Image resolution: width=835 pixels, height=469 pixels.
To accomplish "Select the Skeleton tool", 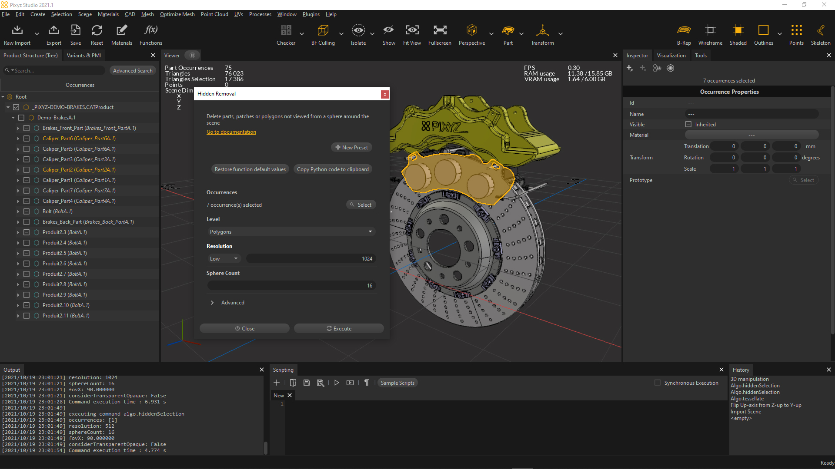I will [x=820, y=35].
